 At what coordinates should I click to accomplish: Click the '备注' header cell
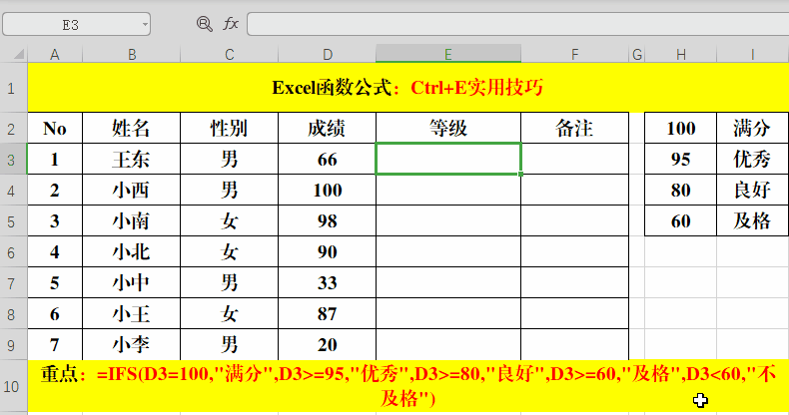574,128
